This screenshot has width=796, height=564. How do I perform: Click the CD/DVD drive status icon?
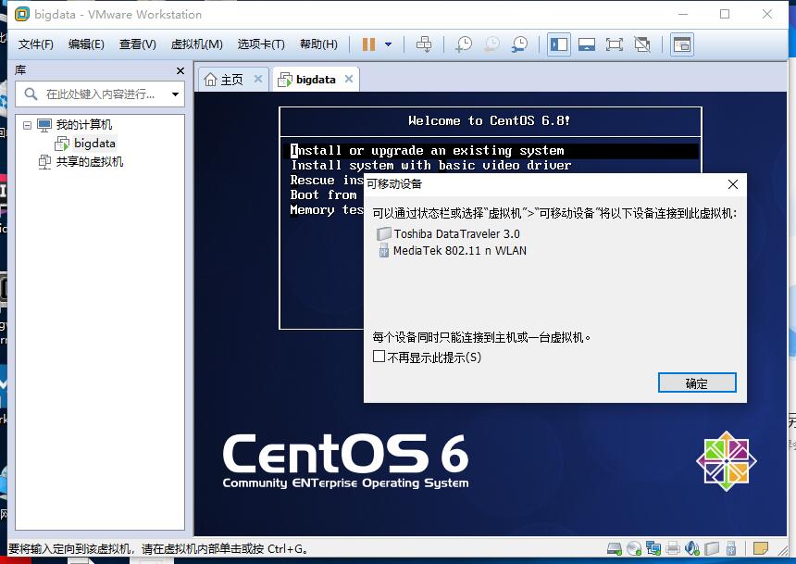(x=634, y=549)
